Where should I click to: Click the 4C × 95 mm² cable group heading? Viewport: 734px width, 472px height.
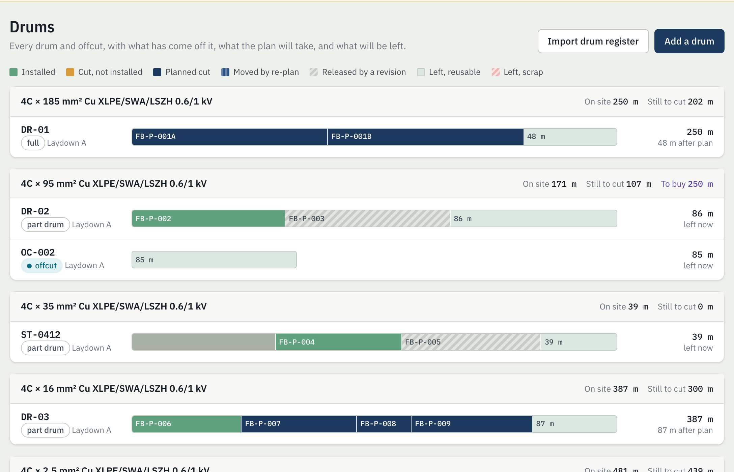(114, 184)
